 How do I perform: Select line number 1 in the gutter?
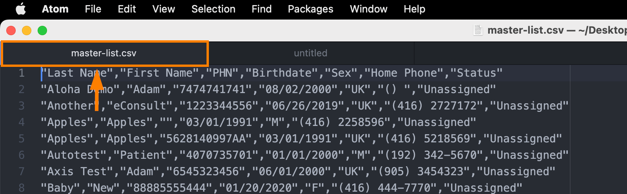[x=22, y=73]
